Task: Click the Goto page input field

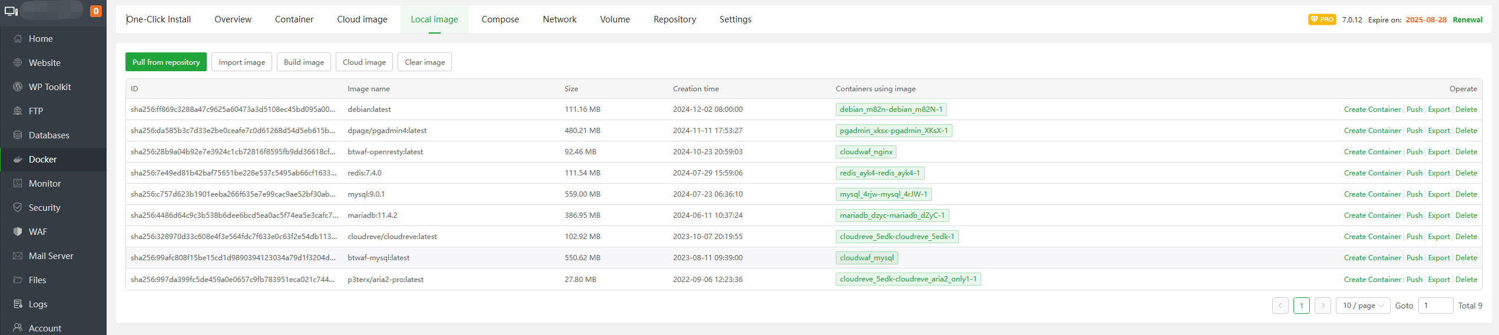Action: pyautogui.click(x=1435, y=306)
